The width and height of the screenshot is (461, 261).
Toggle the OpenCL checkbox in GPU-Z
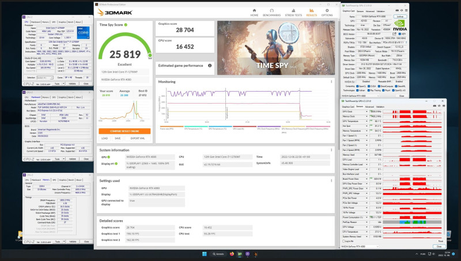[357, 86]
